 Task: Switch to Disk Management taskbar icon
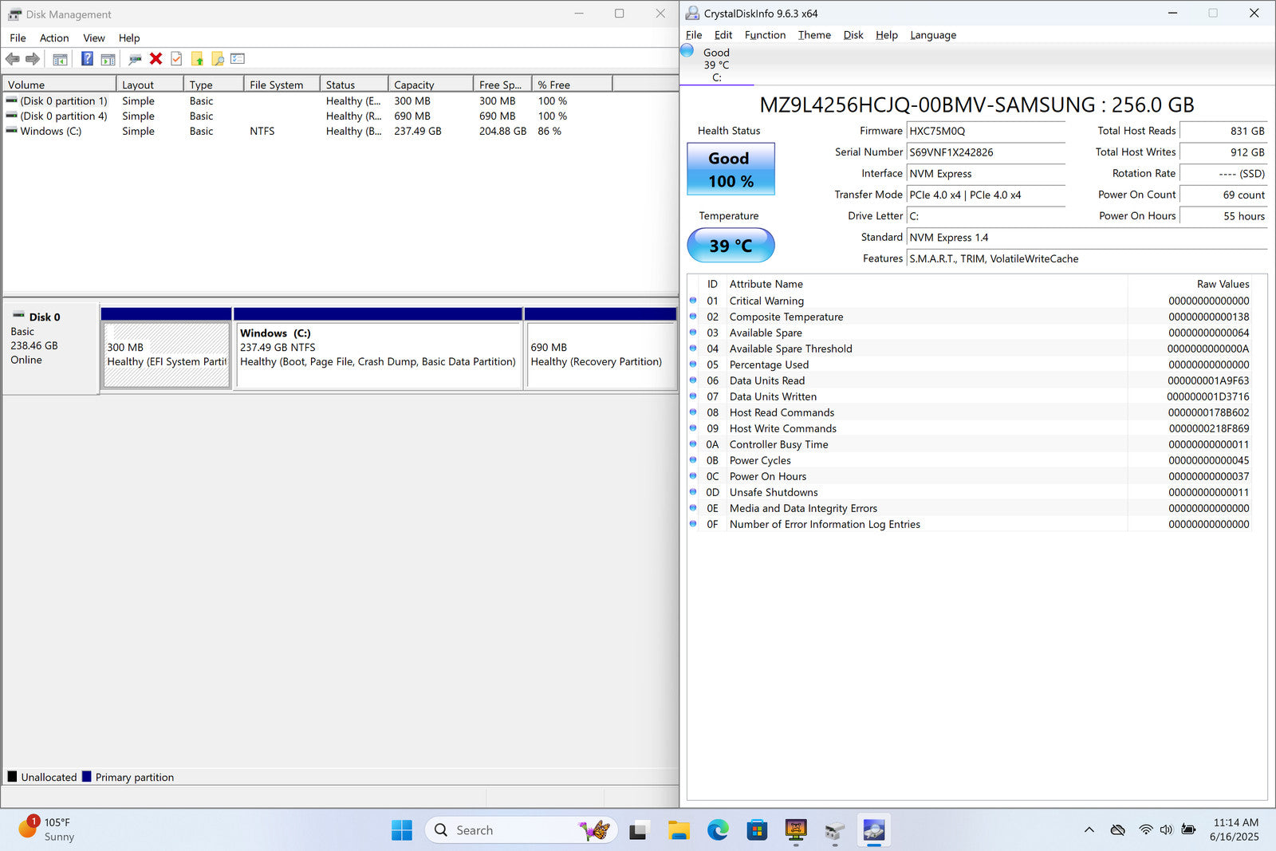835,830
